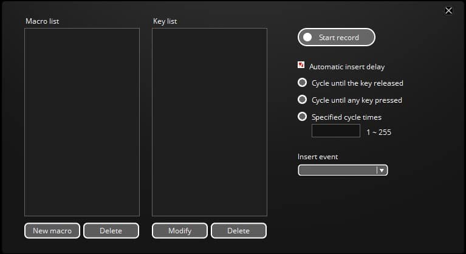Enable the Specified cycle times radio button
This screenshot has height=254, width=466.
[302, 117]
